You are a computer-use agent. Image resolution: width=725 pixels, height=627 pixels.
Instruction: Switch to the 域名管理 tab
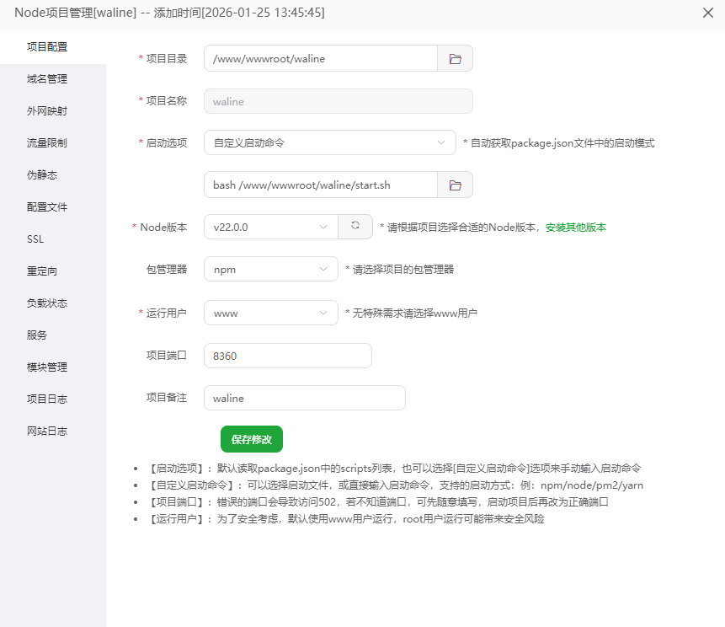click(47, 79)
